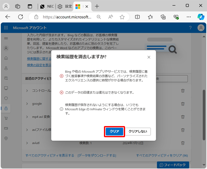Delete the google activity with trash icon
The height and width of the screenshot is (169, 207).
coord(183,104)
